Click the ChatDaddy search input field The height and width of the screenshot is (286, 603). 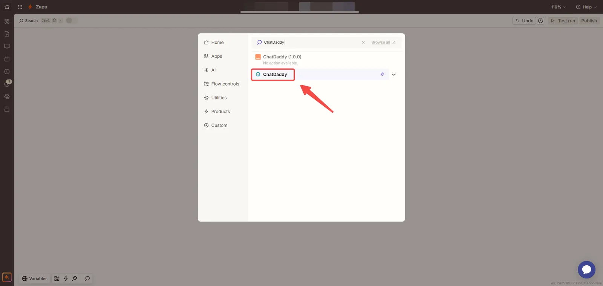[x=309, y=43]
